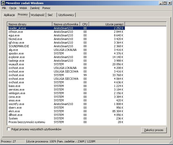Viewport: 173px width, 145px height.
Task: Maximize the Menedżer zadań Windows window
Action: [165, 3]
